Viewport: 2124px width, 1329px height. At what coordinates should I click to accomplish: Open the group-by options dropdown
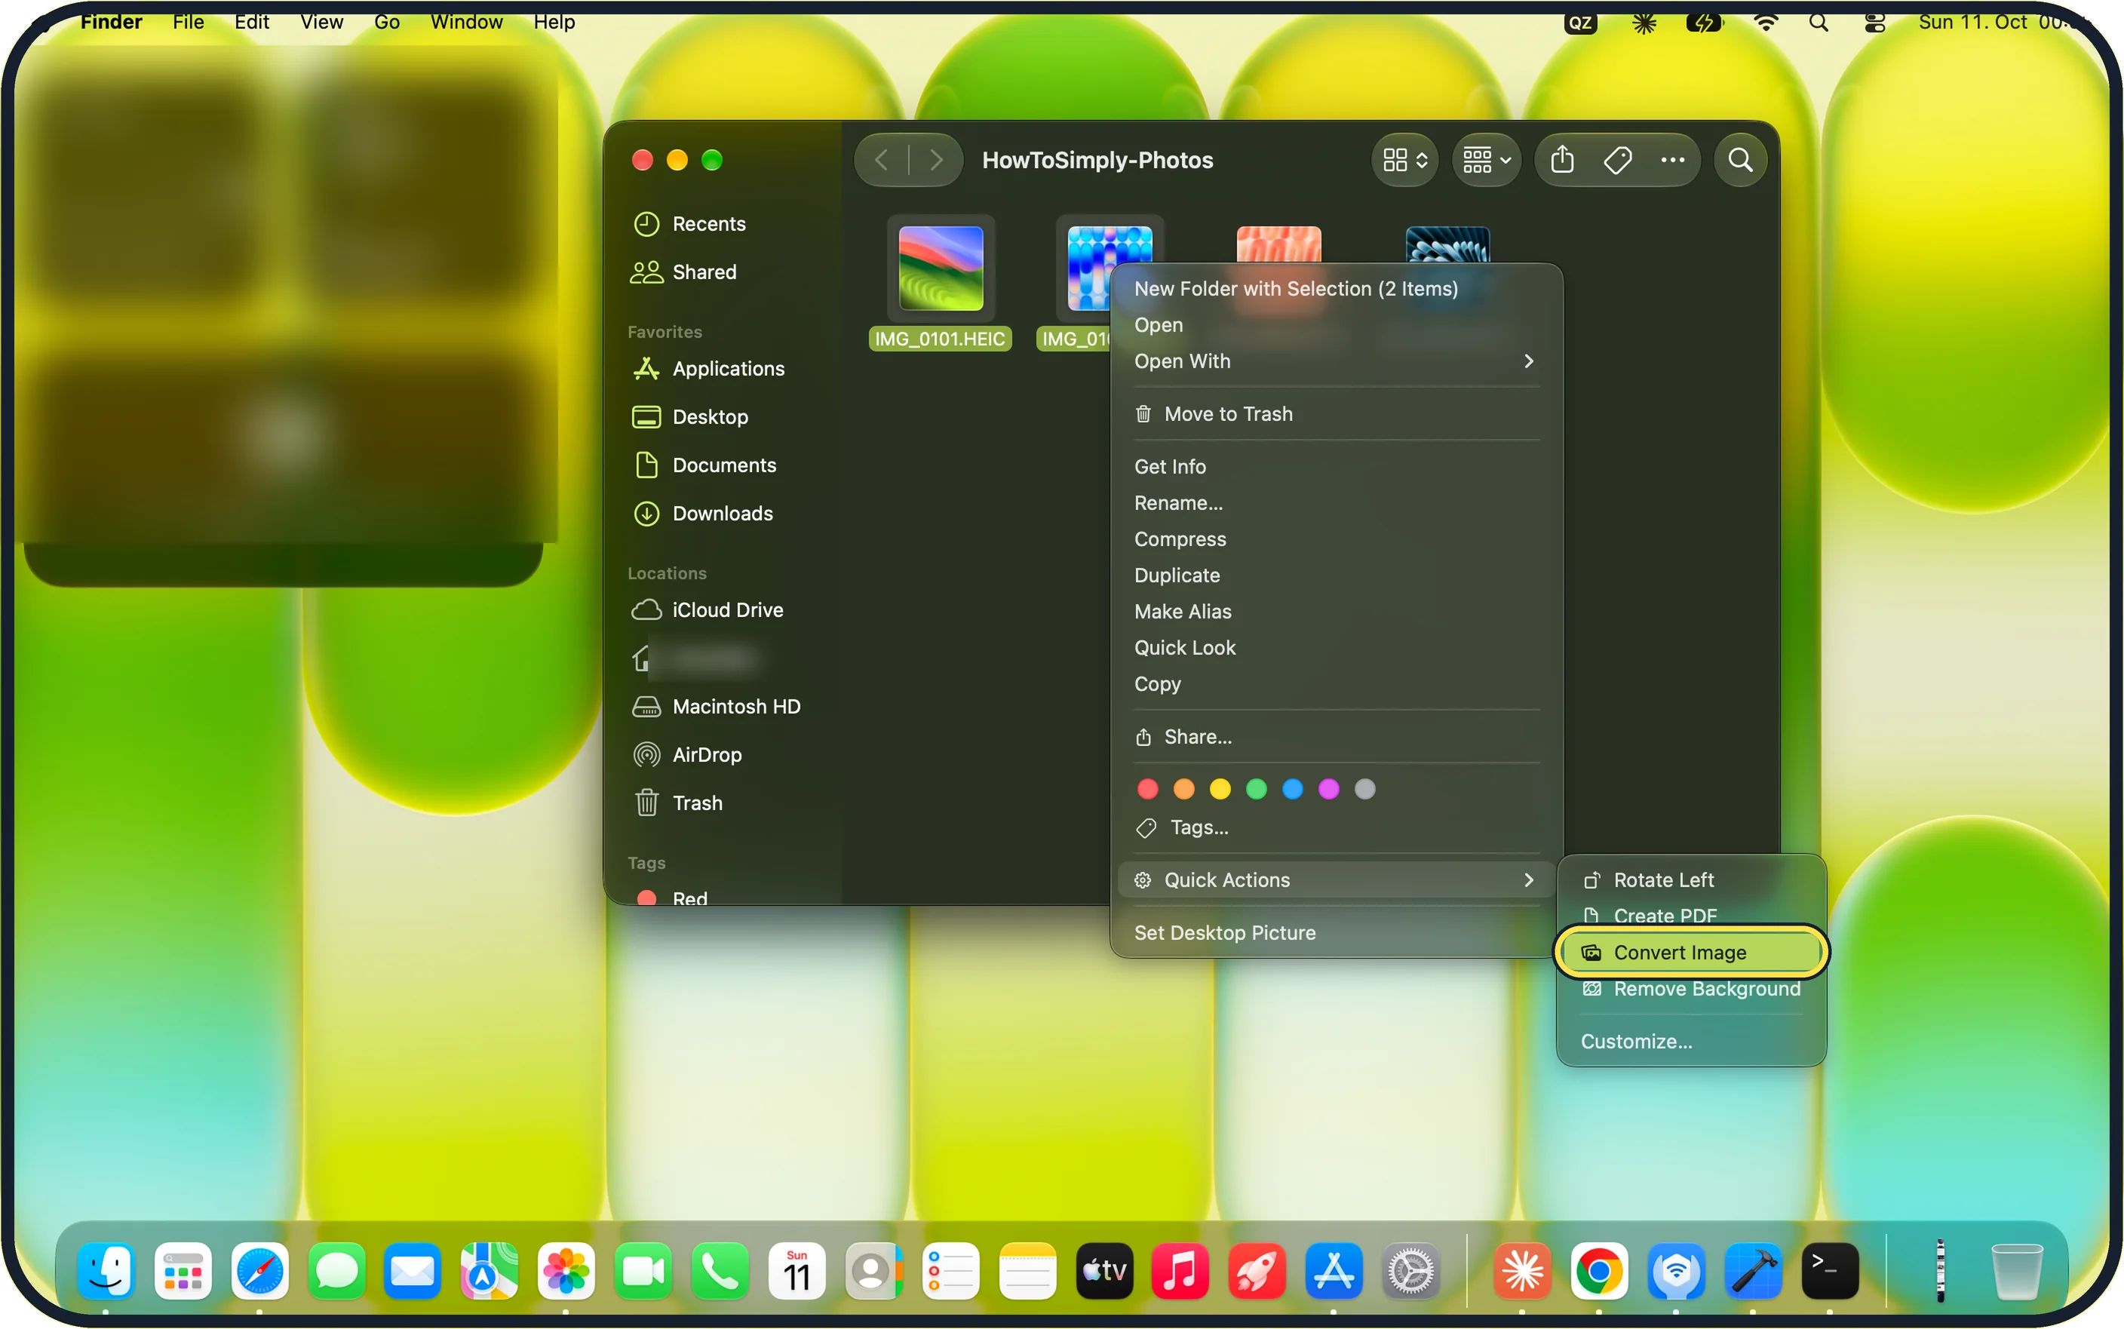(x=1485, y=160)
